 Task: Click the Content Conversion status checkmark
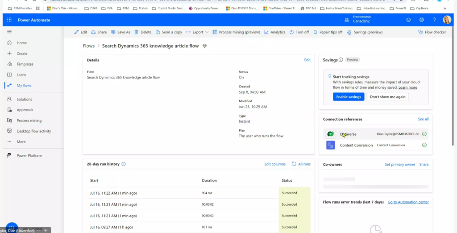pyautogui.click(x=424, y=145)
